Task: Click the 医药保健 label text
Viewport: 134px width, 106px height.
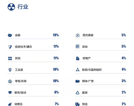Action: (88, 35)
